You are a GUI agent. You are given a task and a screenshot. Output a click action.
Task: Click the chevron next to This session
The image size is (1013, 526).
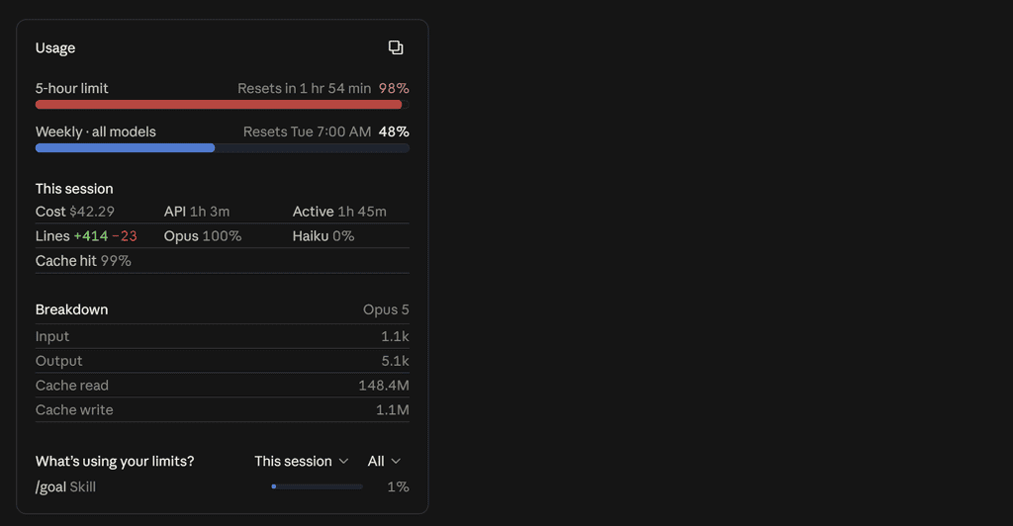(x=343, y=461)
